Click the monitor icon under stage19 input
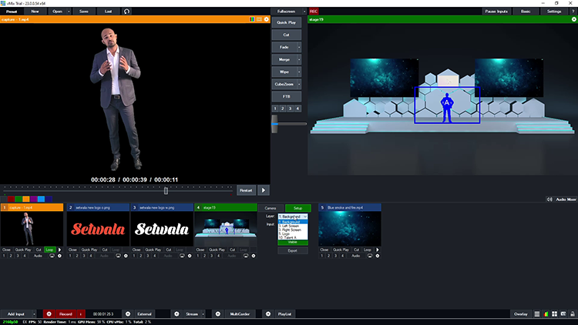 (246, 256)
